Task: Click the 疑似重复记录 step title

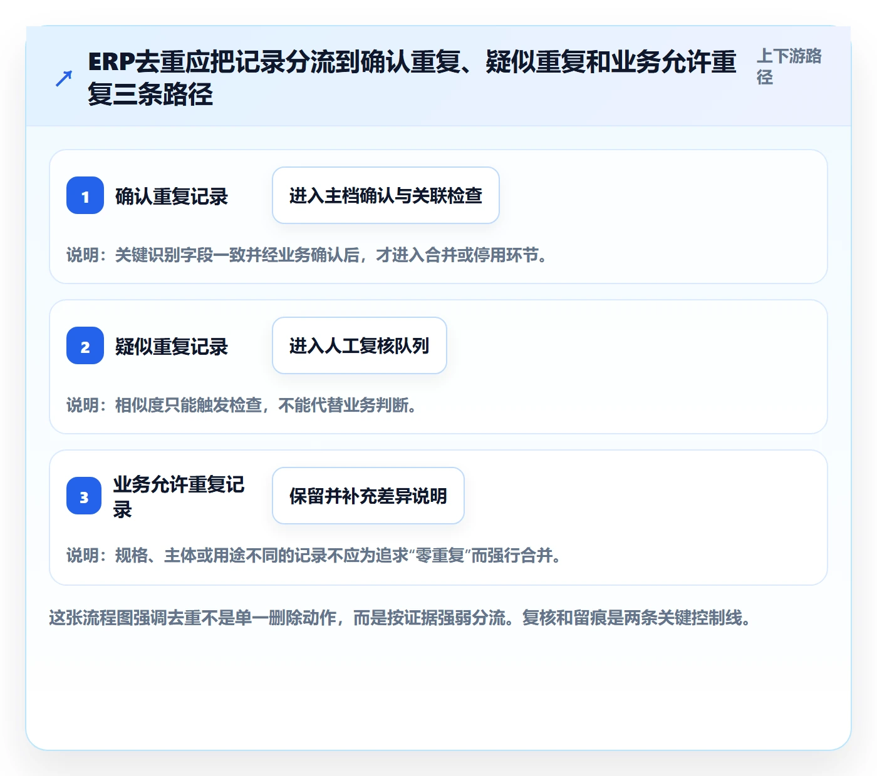Action: (172, 347)
